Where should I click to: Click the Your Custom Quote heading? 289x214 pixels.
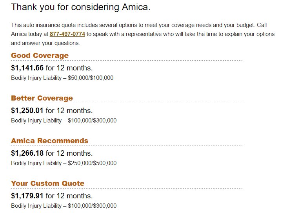point(48,183)
